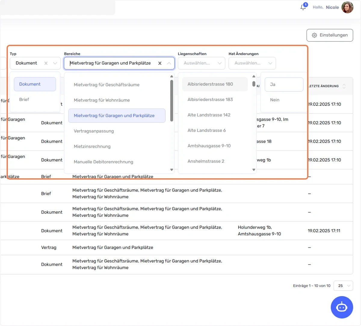This screenshot has height=326, width=361.
Task: Click the Vertrag type cell
Action: (x=49, y=248)
